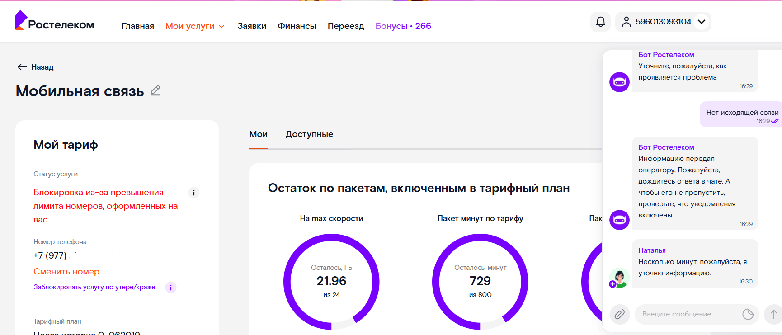This screenshot has width=782, height=335.
Task: Show info about the blocking status
Action: (194, 193)
